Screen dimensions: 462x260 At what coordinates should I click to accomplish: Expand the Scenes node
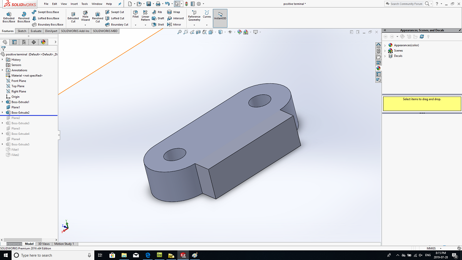[385, 51]
